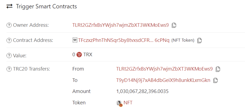245x110 pixels.
Task: Click the help icon next to Contract Address
Action: pyautogui.click(x=9, y=41)
